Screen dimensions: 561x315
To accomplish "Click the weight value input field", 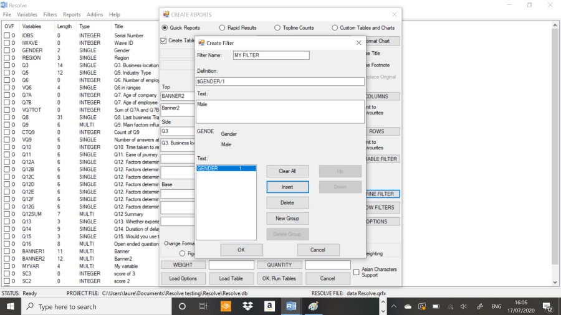I will pyautogui.click(x=231, y=265).
